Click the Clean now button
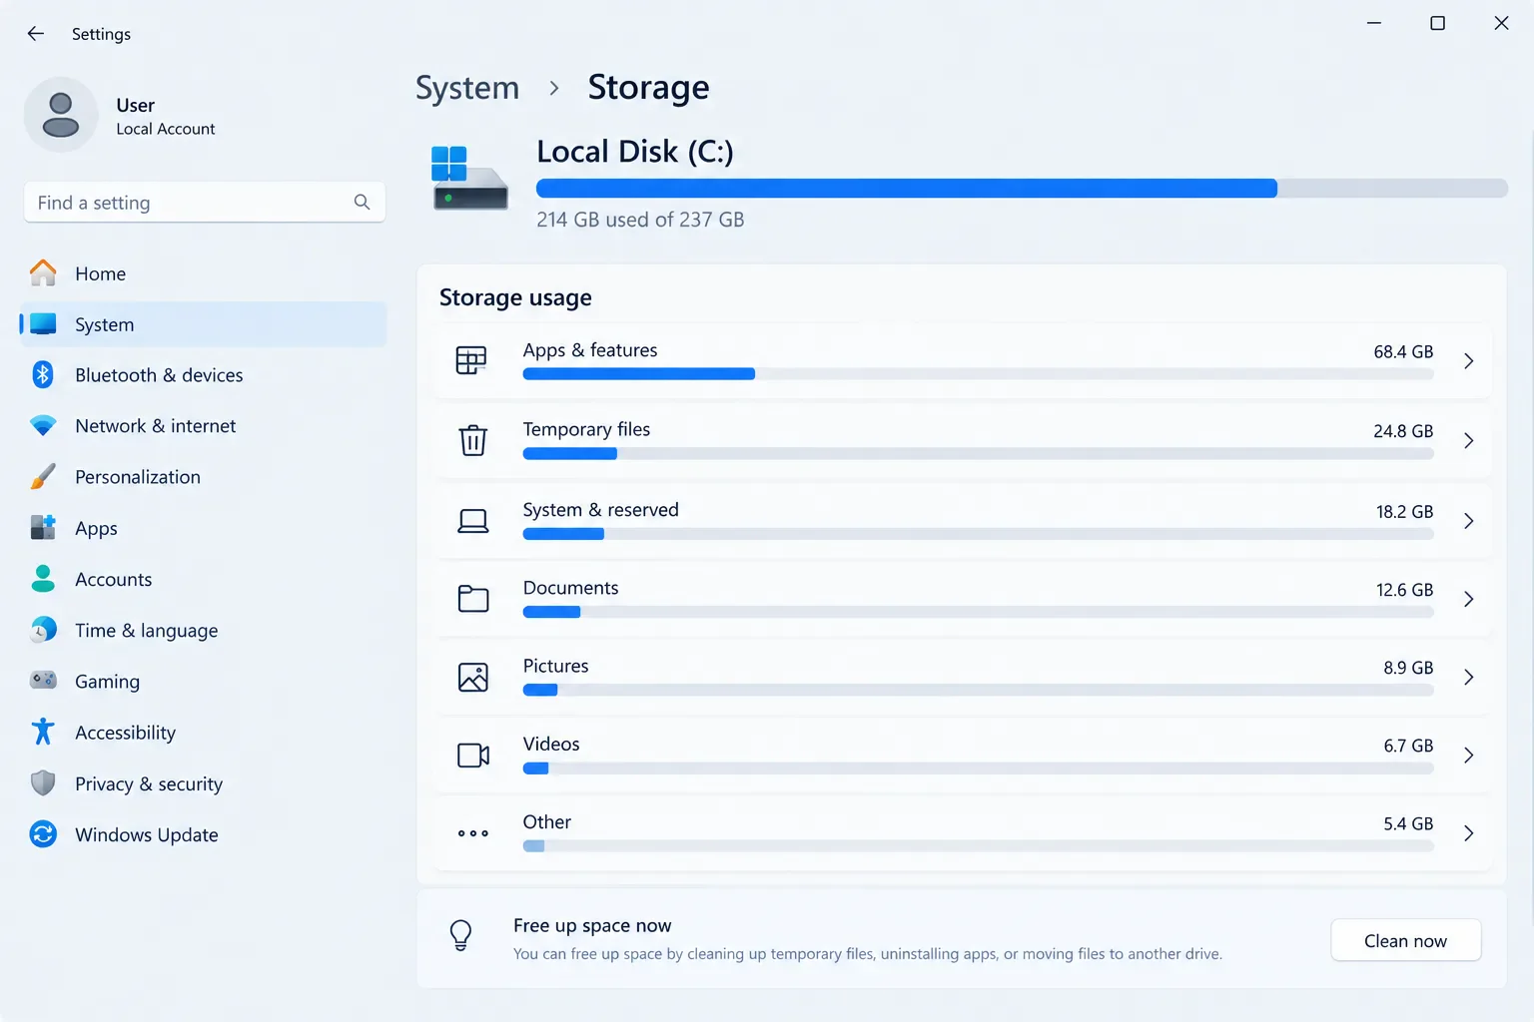This screenshot has width=1534, height=1022. (x=1405, y=940)
